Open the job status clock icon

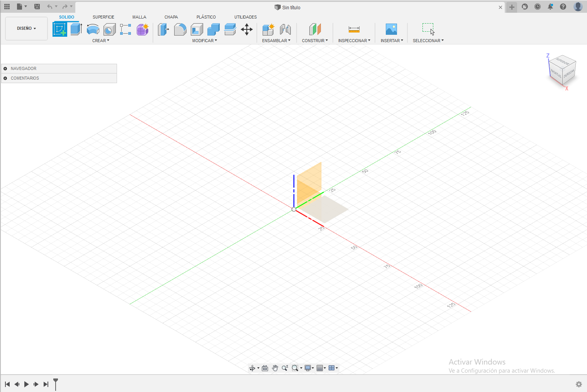(538, 7)
